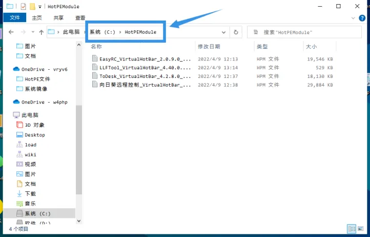Click EasyRC file icon

(95, 58)
